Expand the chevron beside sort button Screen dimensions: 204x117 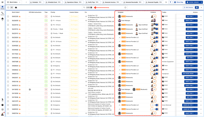pos(201,8)
